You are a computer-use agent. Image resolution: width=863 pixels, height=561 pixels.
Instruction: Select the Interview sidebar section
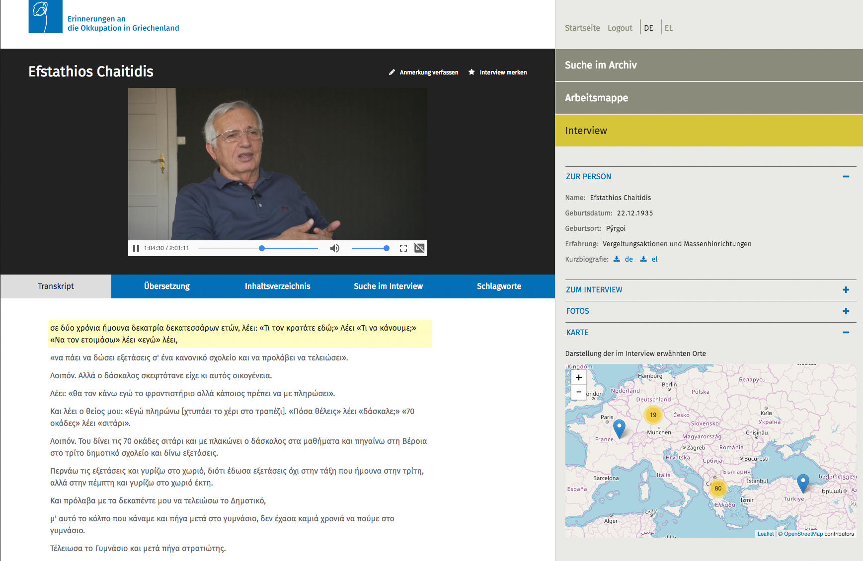pyautogui.click(x=709, y=131)
